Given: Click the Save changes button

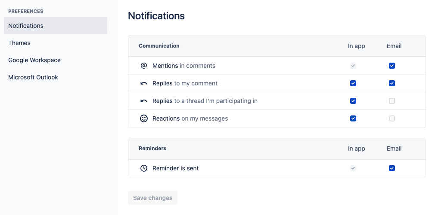Looking at the screenshot, I should pyautogui.click(x=152, y=198).
